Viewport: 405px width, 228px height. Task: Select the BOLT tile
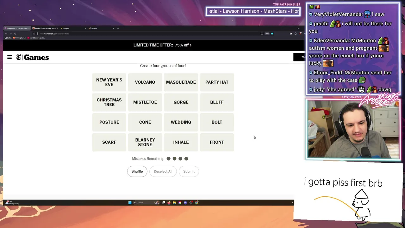pos(217,122)
